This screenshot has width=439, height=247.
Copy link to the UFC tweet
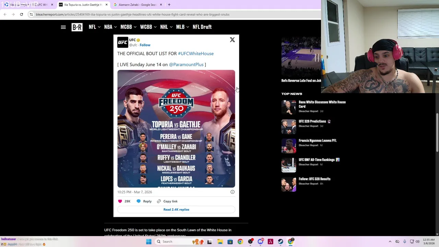(167, 201)
